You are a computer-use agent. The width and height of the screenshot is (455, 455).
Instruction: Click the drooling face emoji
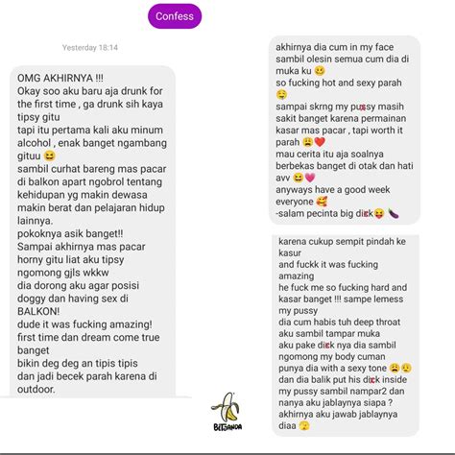point(281,95)
